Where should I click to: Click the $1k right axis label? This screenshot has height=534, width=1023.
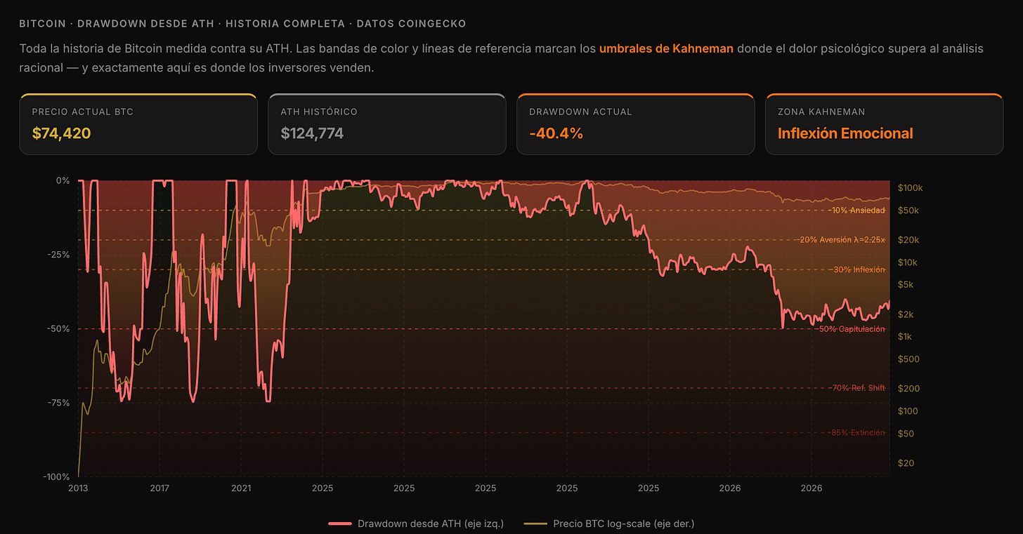pos(906,337)
